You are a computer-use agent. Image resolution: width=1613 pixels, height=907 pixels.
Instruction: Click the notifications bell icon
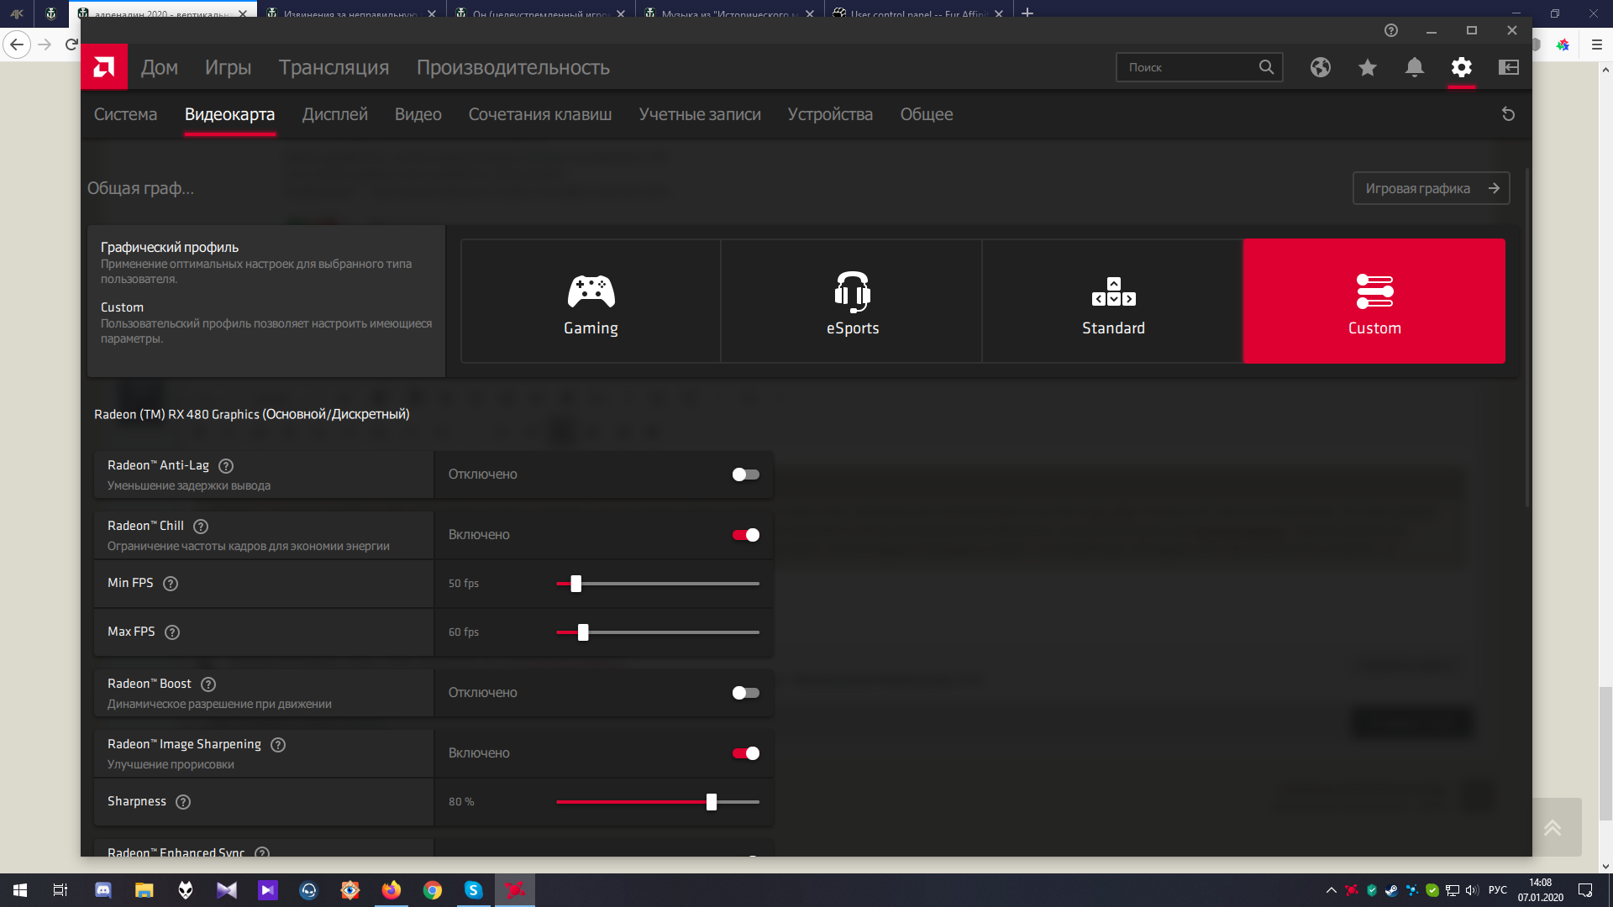pos(1416,66)
